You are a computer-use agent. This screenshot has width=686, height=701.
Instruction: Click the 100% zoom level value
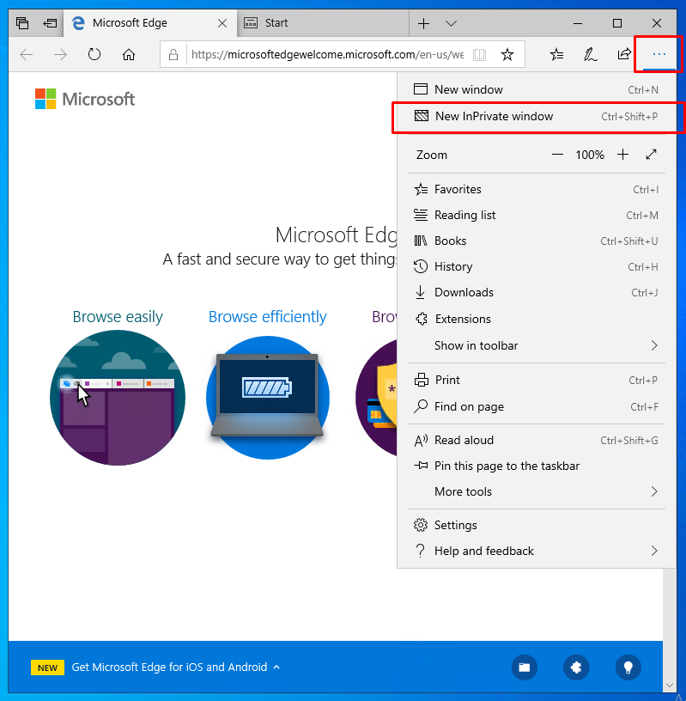[x=590, y=155]
